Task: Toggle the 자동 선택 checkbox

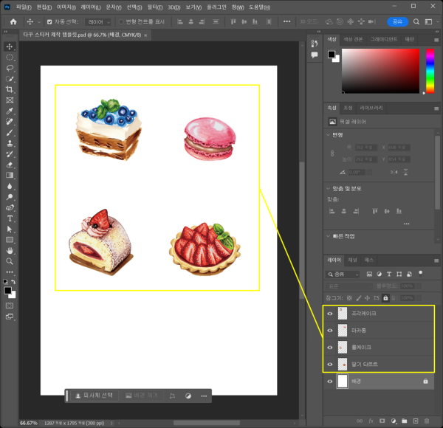Action: (x=49, y=21)
